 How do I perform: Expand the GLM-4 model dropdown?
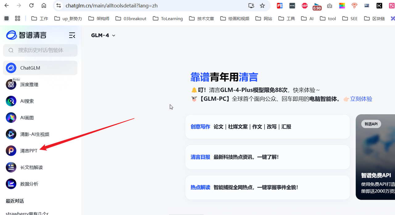pos(103,35)
